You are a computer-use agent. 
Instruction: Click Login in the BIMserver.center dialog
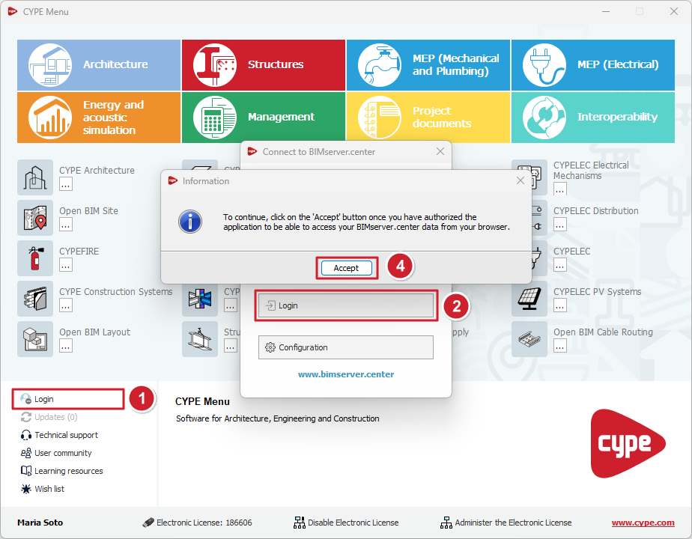tap(346, 306)
